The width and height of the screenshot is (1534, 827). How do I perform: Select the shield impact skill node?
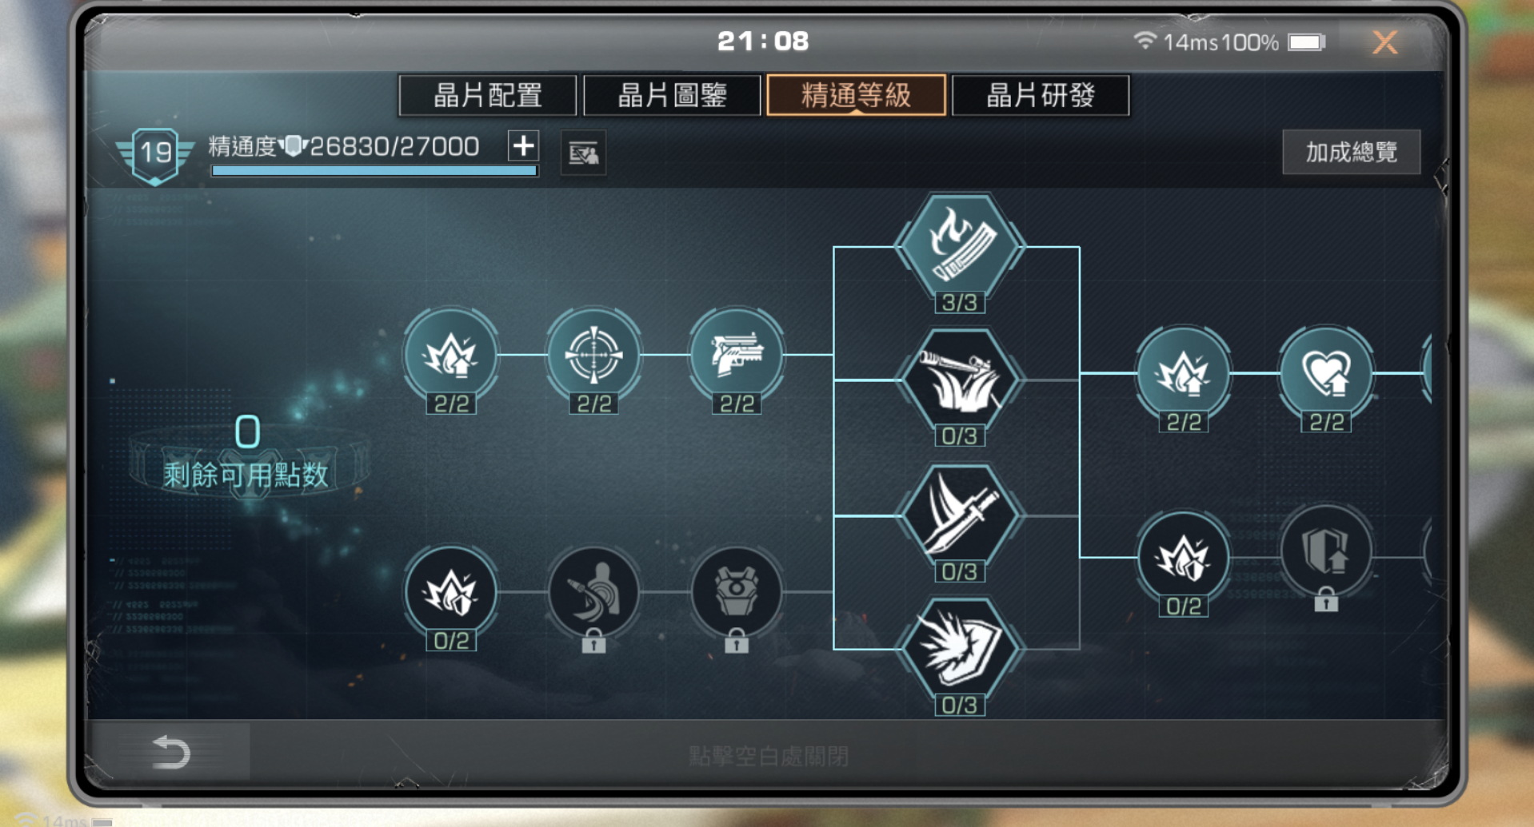pos(959,649)
